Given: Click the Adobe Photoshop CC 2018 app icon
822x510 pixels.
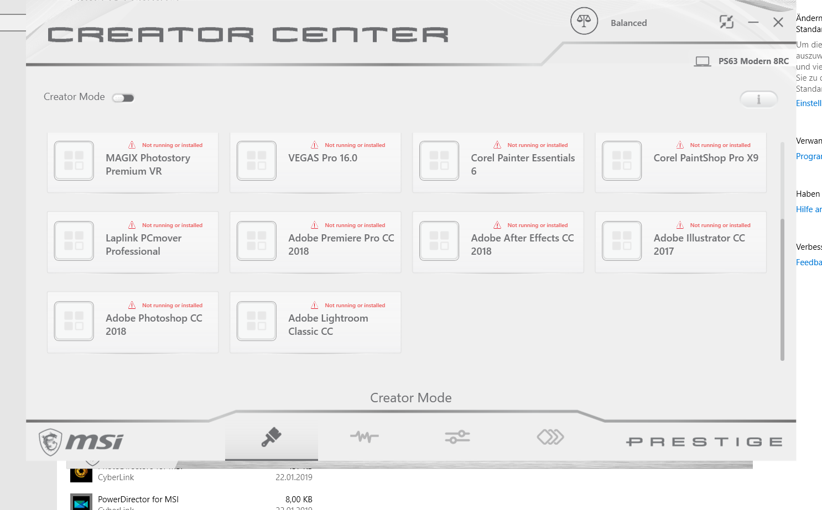Looking at the screenshot, I should [74, 321].
